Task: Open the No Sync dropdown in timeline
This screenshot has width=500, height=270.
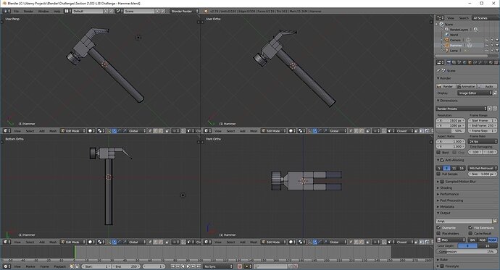Action: click(x=218, y=266)
